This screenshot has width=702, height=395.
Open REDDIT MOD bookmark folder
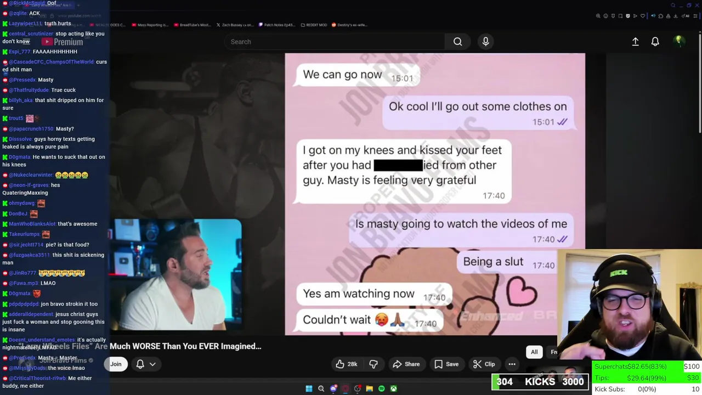click(314, 25)
